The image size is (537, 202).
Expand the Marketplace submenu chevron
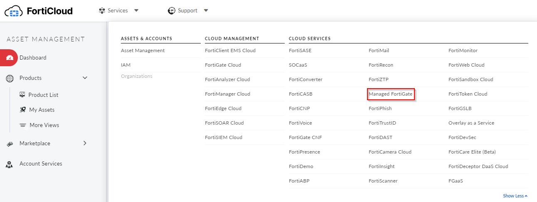click(85, 143)
